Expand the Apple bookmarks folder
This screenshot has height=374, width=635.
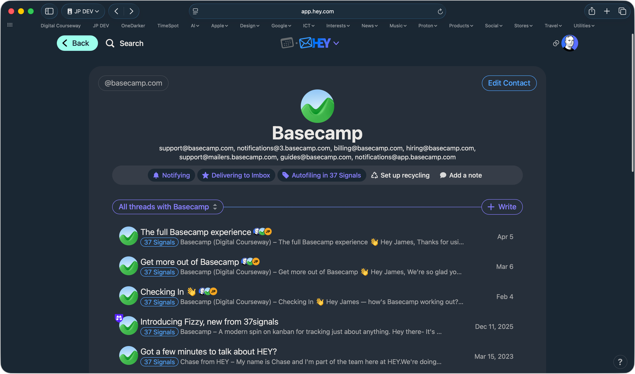point(219,26)
